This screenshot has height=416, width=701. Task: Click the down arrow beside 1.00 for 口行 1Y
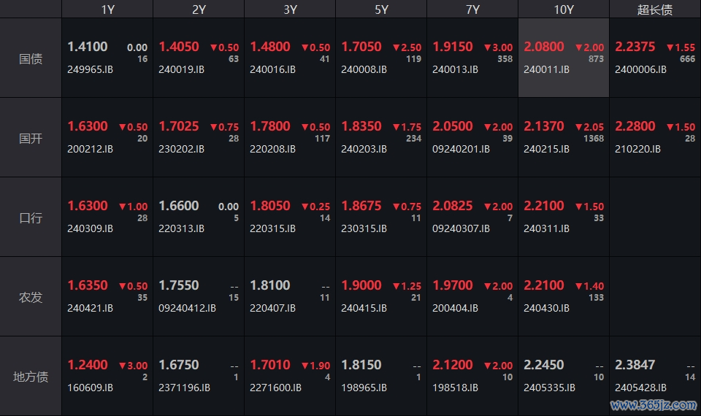click(123, 207)
